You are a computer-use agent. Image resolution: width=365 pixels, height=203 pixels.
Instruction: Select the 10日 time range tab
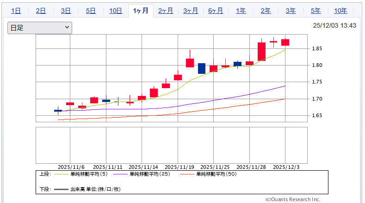click(116, 11)
